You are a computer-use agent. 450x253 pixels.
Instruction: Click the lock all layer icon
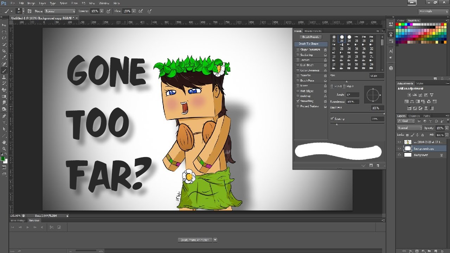422,135
